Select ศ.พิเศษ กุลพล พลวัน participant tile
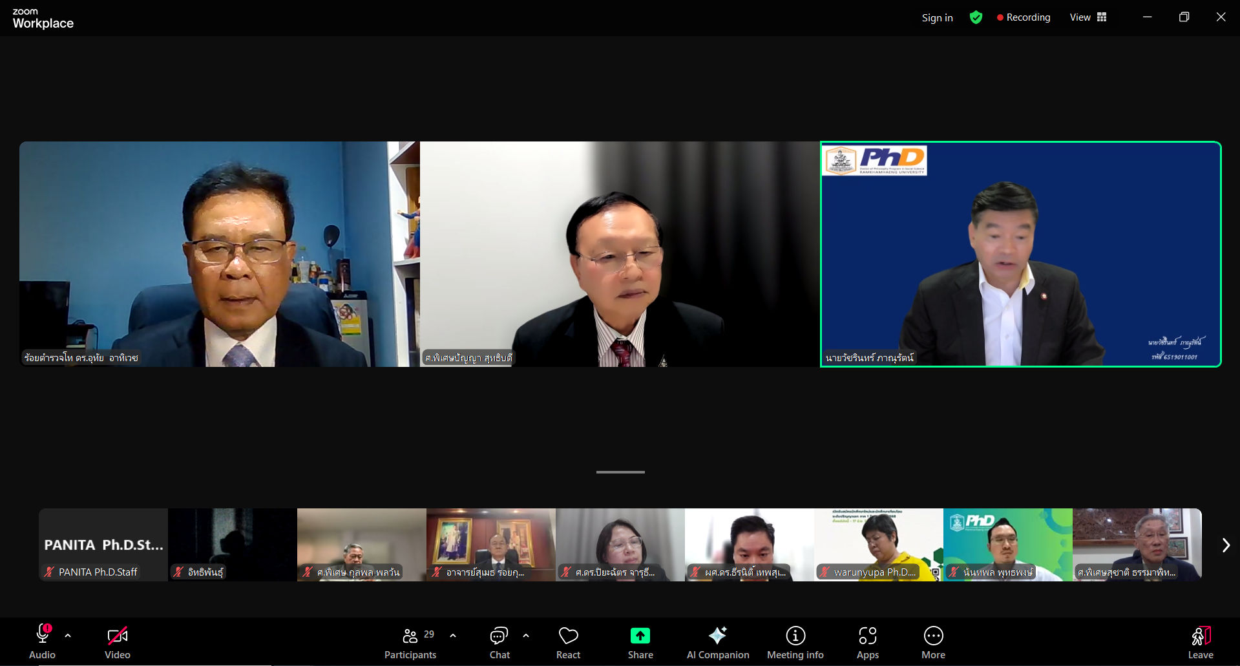Image resolution: width=1240 pixels, height=666 pixels. tap(362, 545)
